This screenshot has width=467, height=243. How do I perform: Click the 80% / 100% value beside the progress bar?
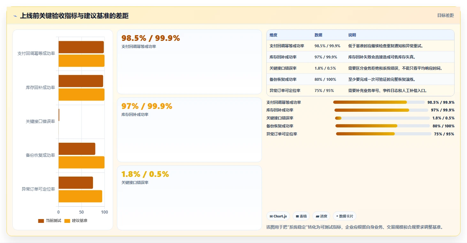[443, 126]
